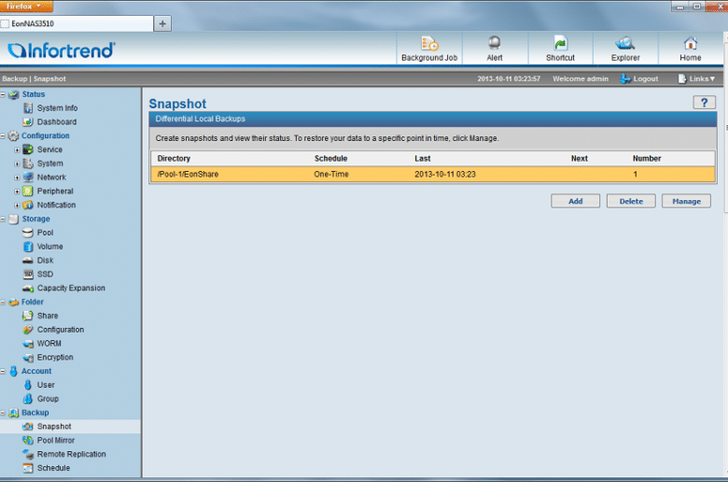Click the Infortrend logo

62,50
